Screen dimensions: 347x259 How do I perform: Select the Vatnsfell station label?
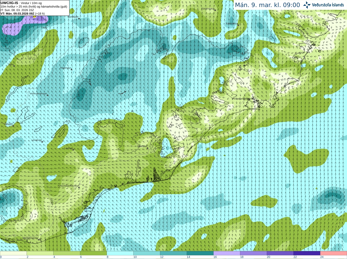8,124
